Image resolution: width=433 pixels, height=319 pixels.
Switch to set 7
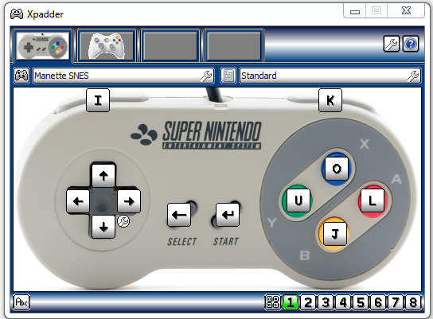coord(396,302)
